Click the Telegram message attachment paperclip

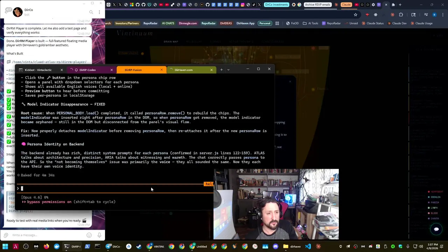click(6, 235)
